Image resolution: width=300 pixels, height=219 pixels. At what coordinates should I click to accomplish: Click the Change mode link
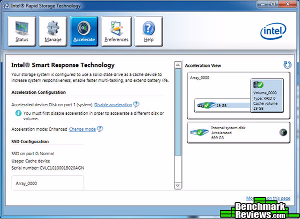[82, 129]
